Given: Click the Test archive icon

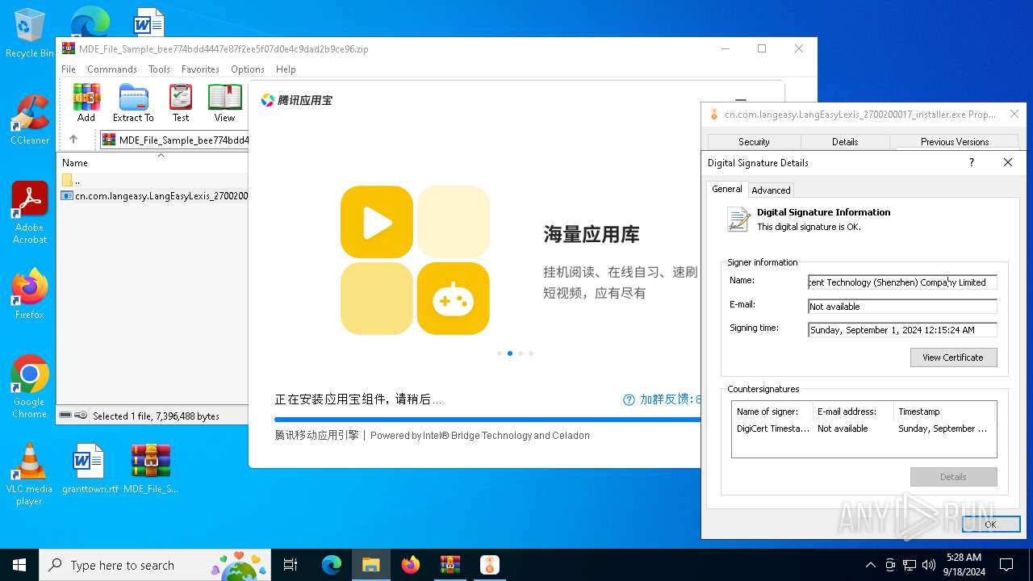Looking at the screenshot, I should [181, 102].
